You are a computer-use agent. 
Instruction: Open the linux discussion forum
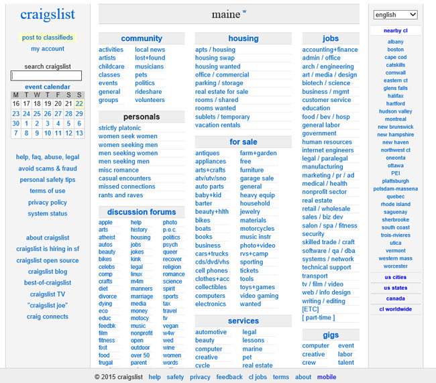(136, 274)
